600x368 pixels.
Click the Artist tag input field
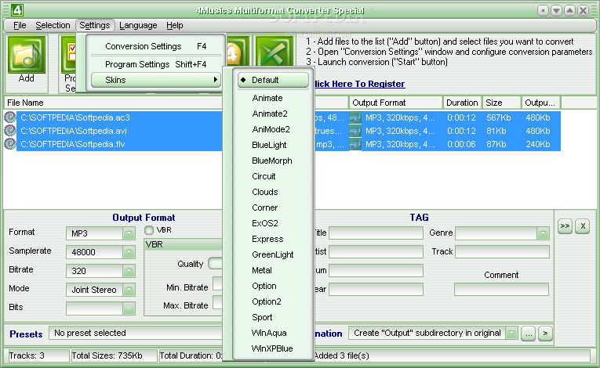(376, 251)
